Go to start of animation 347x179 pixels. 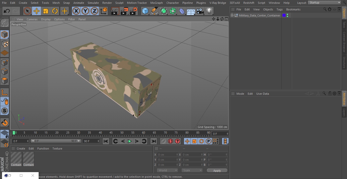106,141
